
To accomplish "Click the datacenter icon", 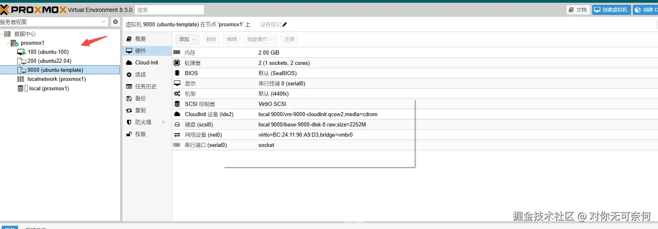I will 7,34.
